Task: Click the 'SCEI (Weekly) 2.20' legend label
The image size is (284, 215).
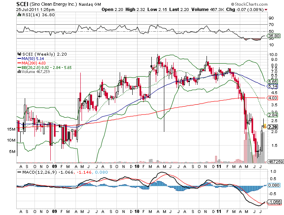Action: tap(44, 54)
